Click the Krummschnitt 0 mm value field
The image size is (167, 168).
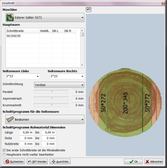pos(78,105)
